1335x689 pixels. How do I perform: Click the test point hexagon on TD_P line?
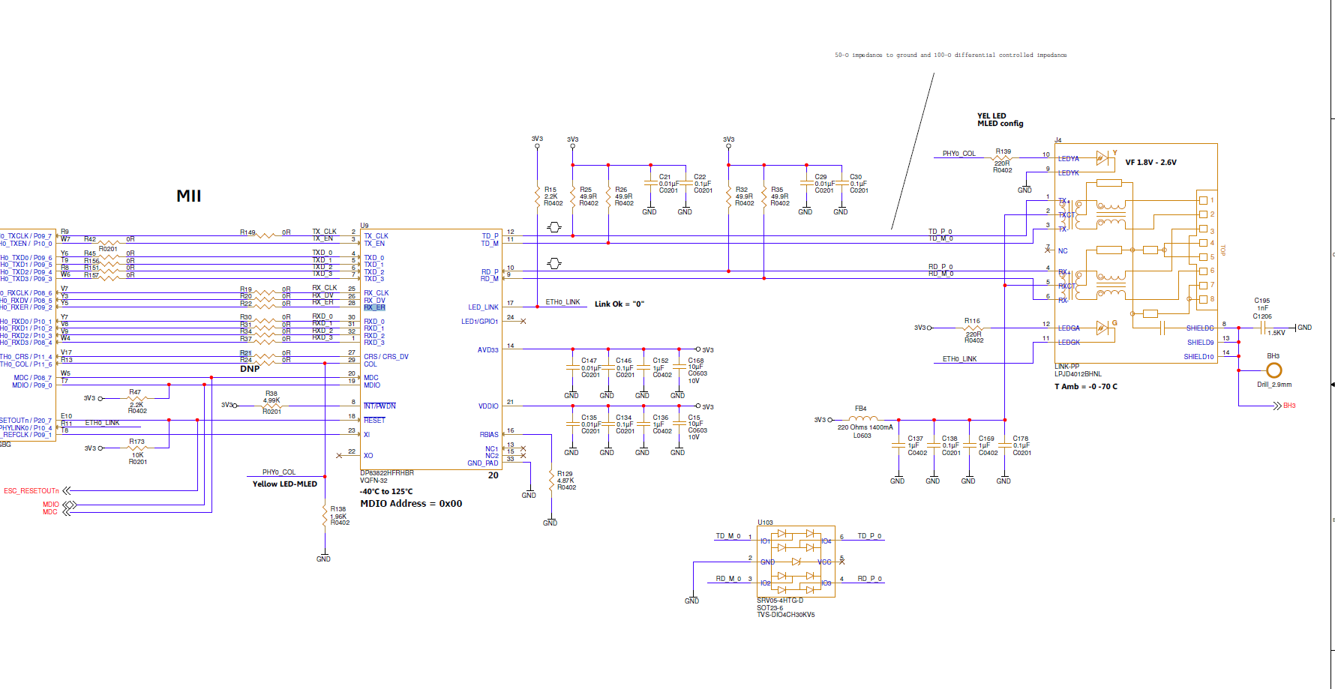[554, 227]
